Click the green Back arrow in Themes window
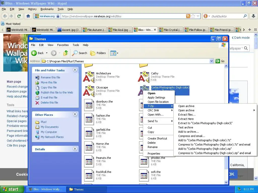Image resolution: width=258 pixels, height=193 pixels. (34, 53)
